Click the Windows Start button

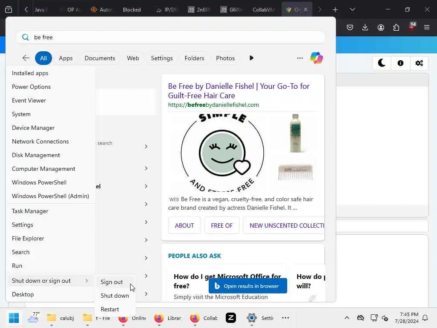click(x=14, y=318)
